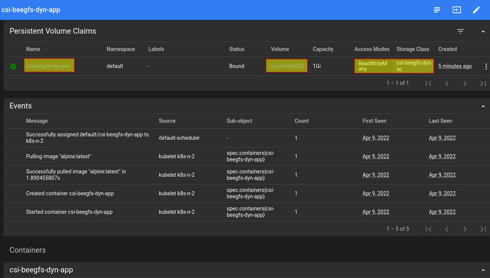The image size is (490, 278).
Task: Click green status icon for csi-beegfs-dyn-pvc
Action: (13, 66)
